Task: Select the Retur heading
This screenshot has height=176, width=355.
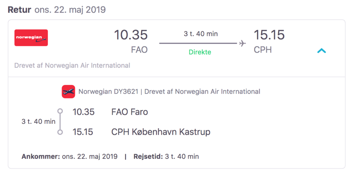Action: click(19, 10)
